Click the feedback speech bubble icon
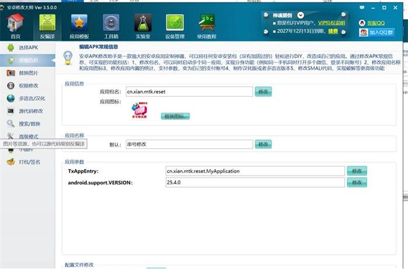This screenshot has height=279, width=408. [x=362, y=8]
